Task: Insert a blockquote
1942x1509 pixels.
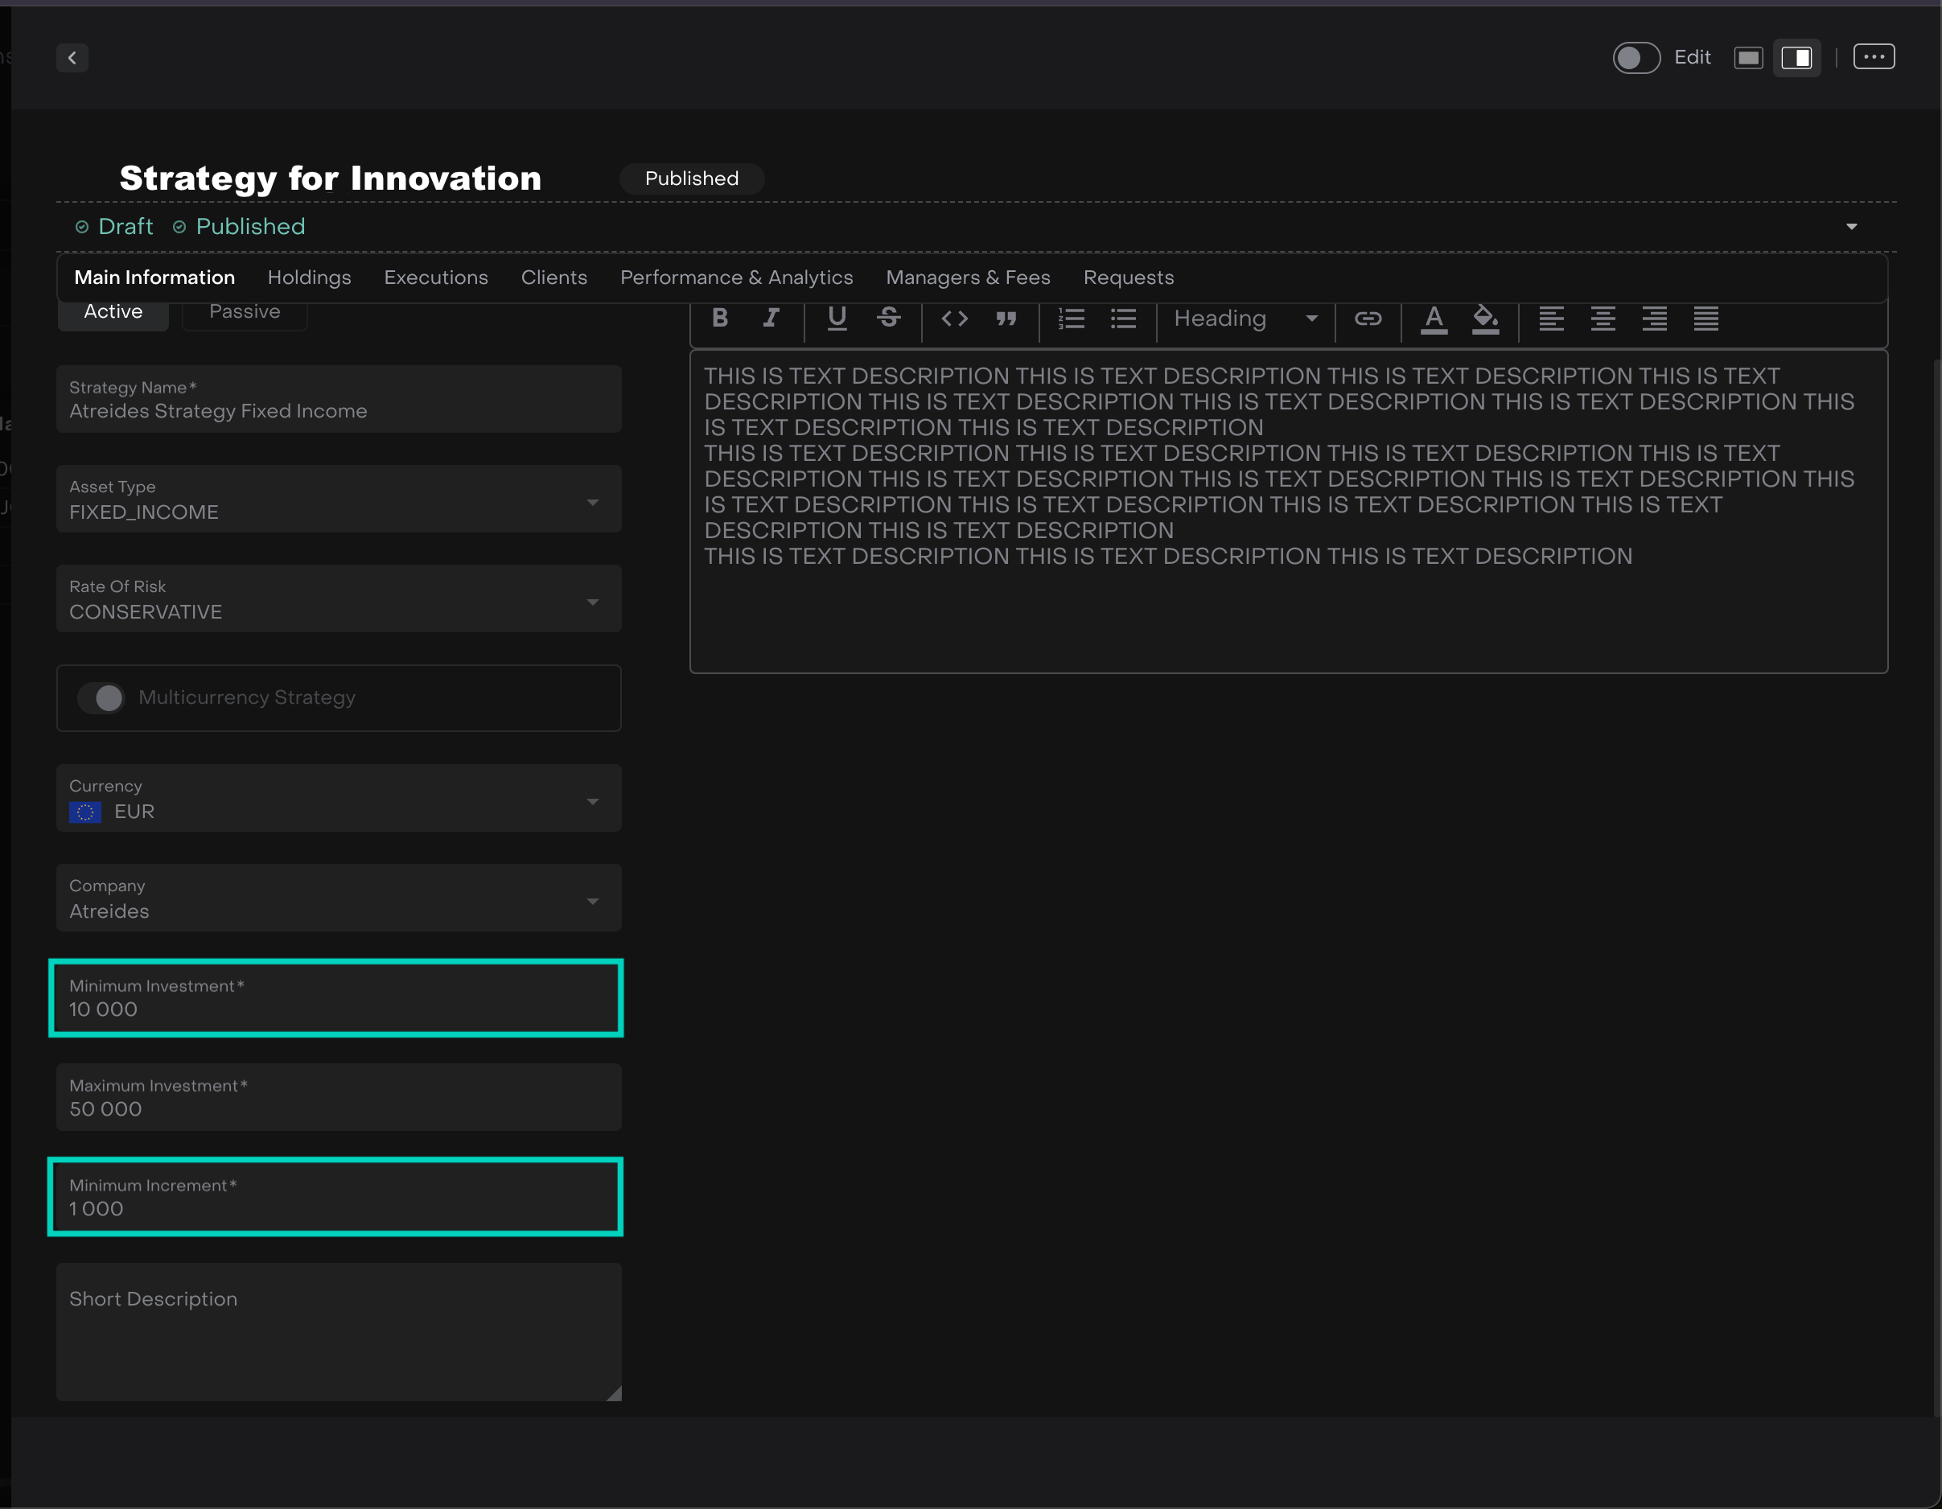Action: tap(1006, 319)
